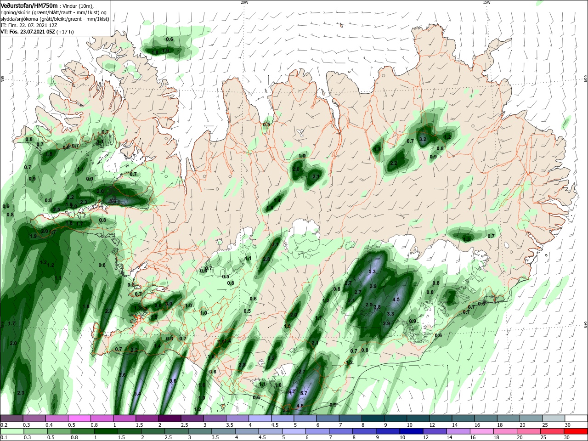Viewport: 588px width, 441px height.
Task: Click the 0.1 label on the rain scale
Action: point(4,438)
